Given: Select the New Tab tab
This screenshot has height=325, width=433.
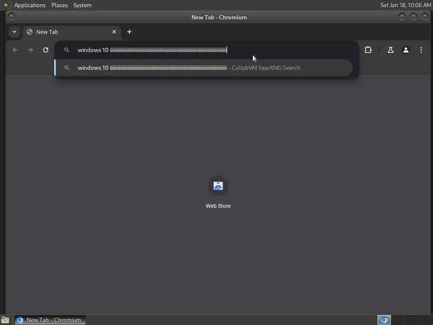Looking at the screenshot, I should (72, 32).
